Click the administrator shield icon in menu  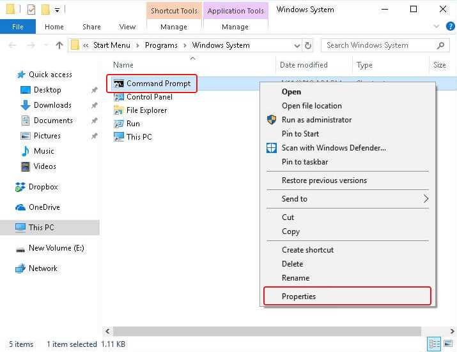coord(272,120)
